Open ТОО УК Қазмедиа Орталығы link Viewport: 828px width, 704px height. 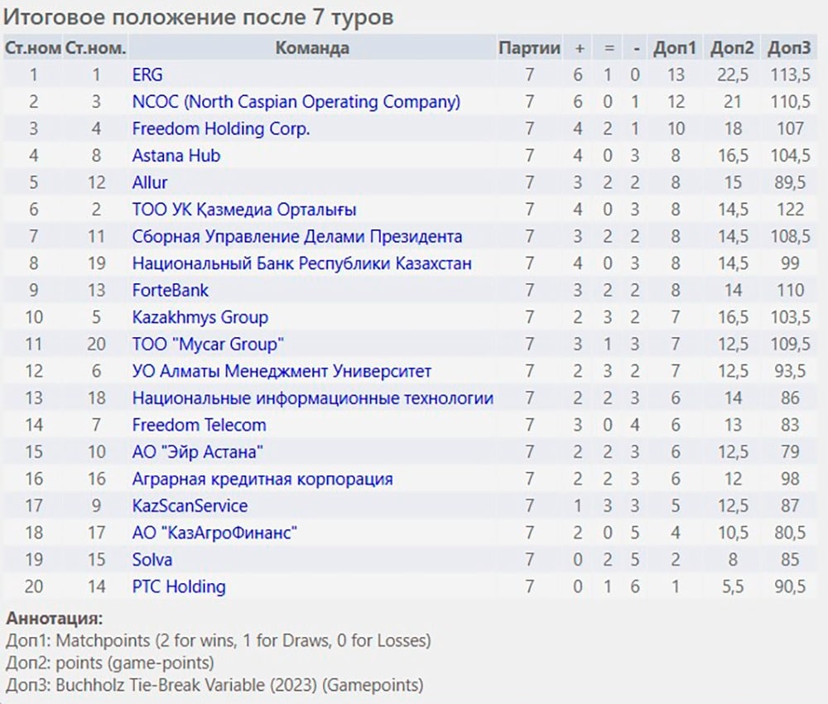(244, 210)
